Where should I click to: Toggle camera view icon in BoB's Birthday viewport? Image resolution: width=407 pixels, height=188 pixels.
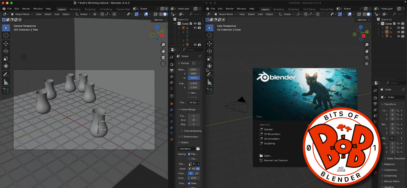(163, 58)
